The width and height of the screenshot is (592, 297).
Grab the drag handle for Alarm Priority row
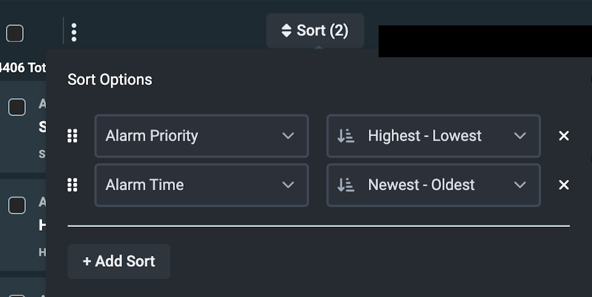[72, 136]
